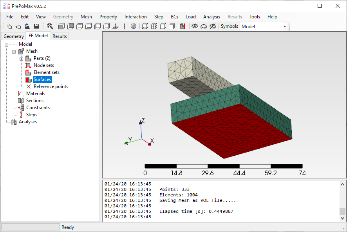Screen dimensions: 347x232
Task: Click the Node sets tree icon
Action: (x=28, y=65)
